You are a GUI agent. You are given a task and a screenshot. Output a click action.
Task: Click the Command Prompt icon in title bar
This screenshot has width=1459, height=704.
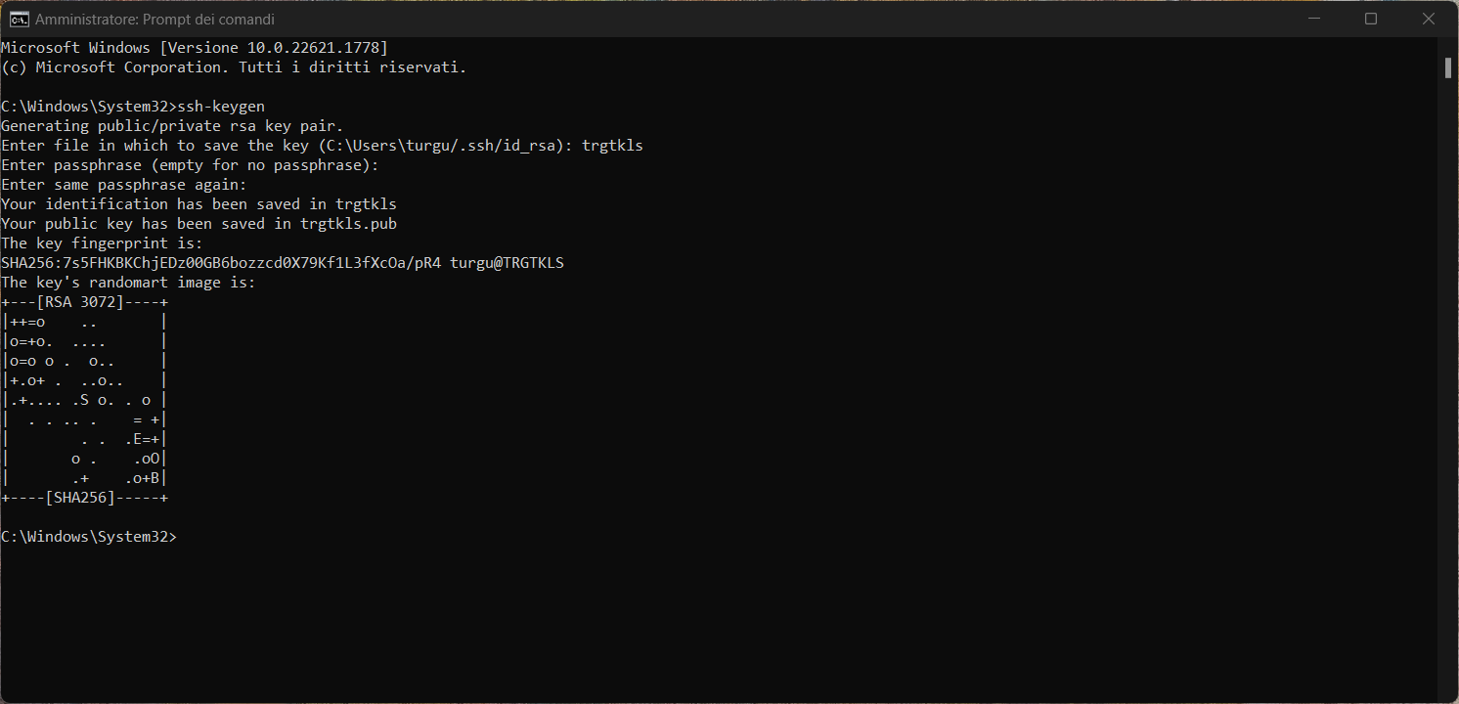(x=19, y=19)
